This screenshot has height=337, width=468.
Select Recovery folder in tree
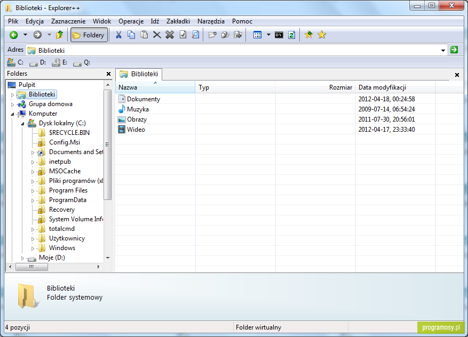click(x=62, y=210)
